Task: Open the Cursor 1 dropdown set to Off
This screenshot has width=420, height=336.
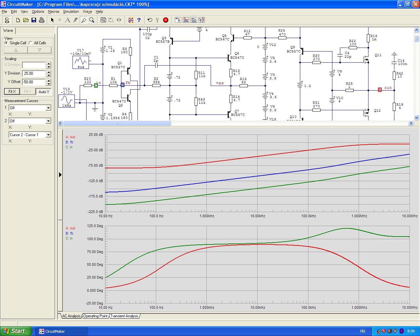Action: 30,108
